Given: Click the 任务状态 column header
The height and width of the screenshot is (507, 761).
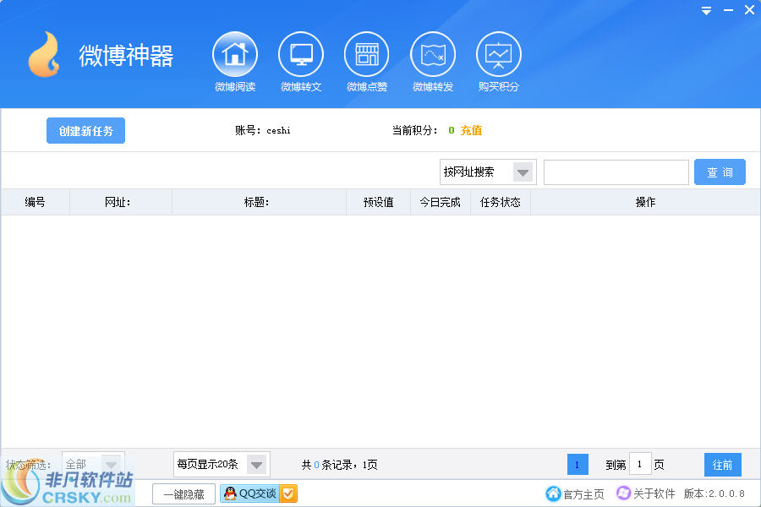Looking at the screenshot, I should pos(501,202).
